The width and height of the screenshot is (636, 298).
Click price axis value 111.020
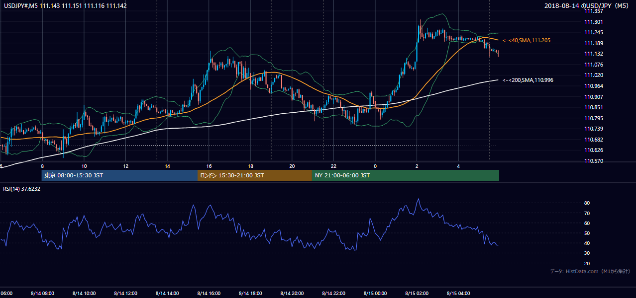[x=593, y=75]
